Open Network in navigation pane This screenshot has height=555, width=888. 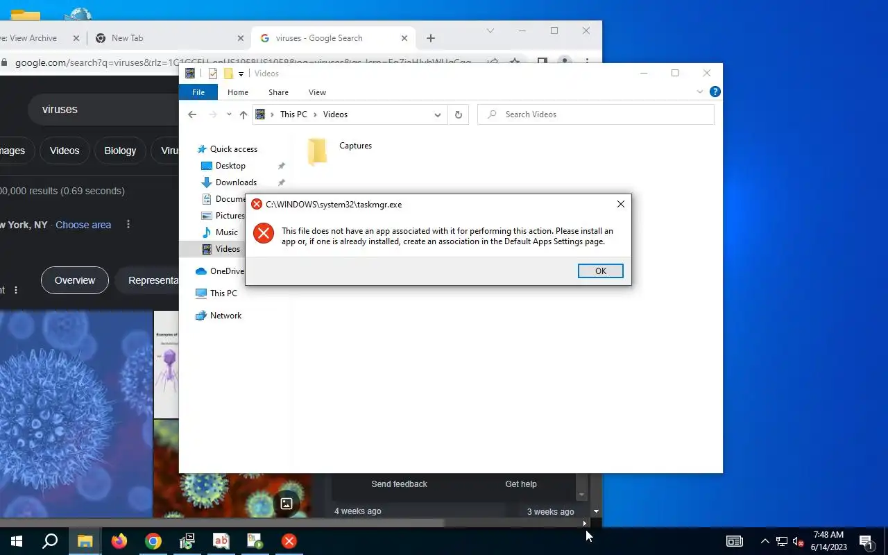tap(225, 316)
